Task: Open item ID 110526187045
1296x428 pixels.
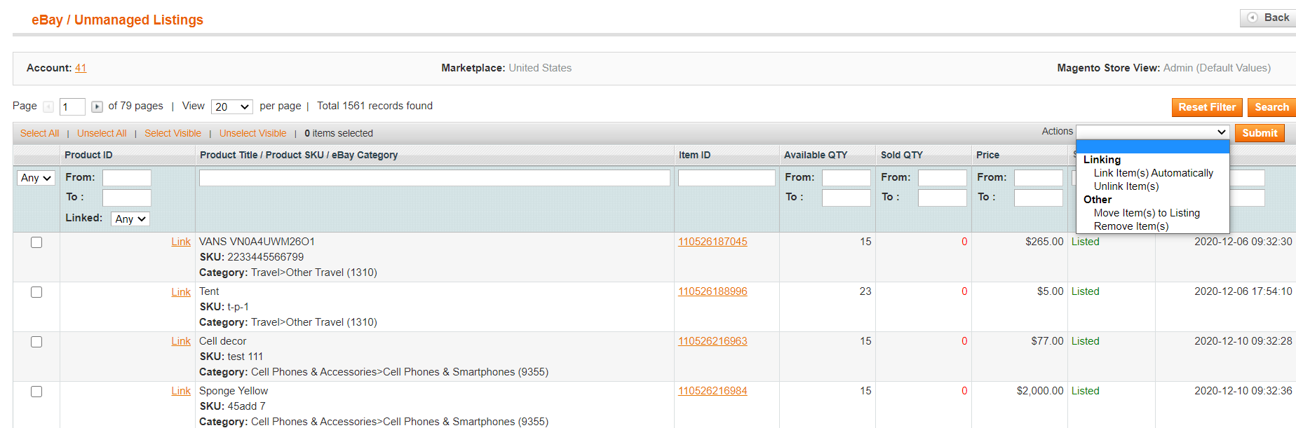Action: (713, 242)
